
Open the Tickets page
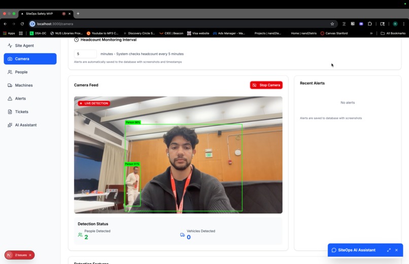(x=21, y=111)
